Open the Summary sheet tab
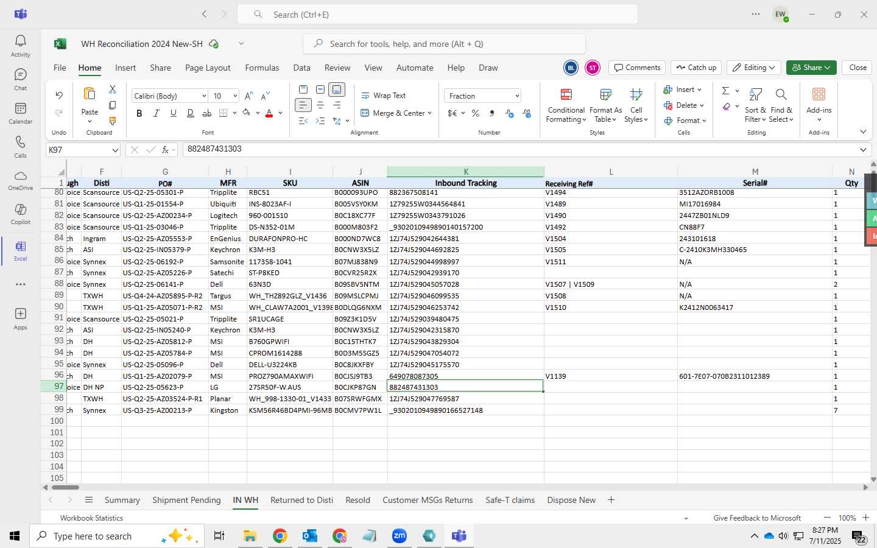The width and height of the screenshot is (877, 548). pyautogui.click(x=122, y=500)
